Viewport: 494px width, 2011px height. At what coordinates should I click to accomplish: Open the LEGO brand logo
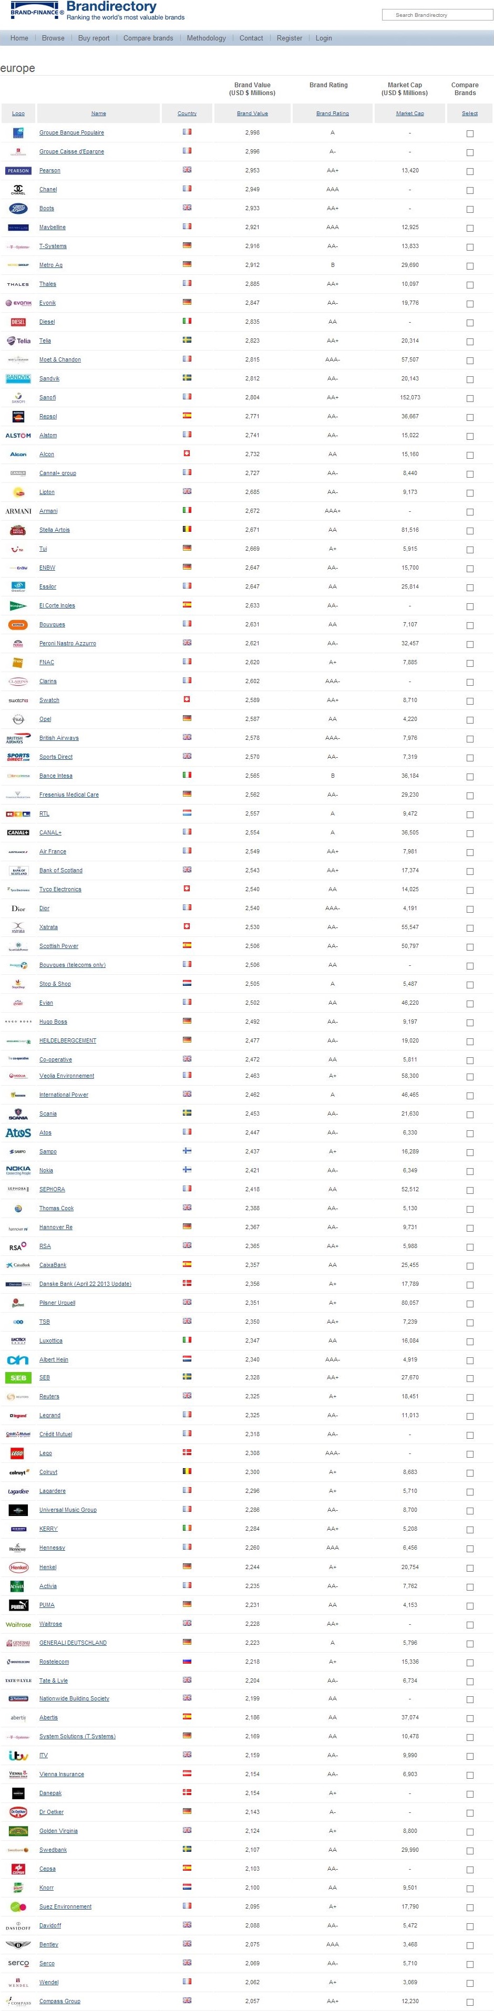pyautogui.click(x=18, y=1453)
